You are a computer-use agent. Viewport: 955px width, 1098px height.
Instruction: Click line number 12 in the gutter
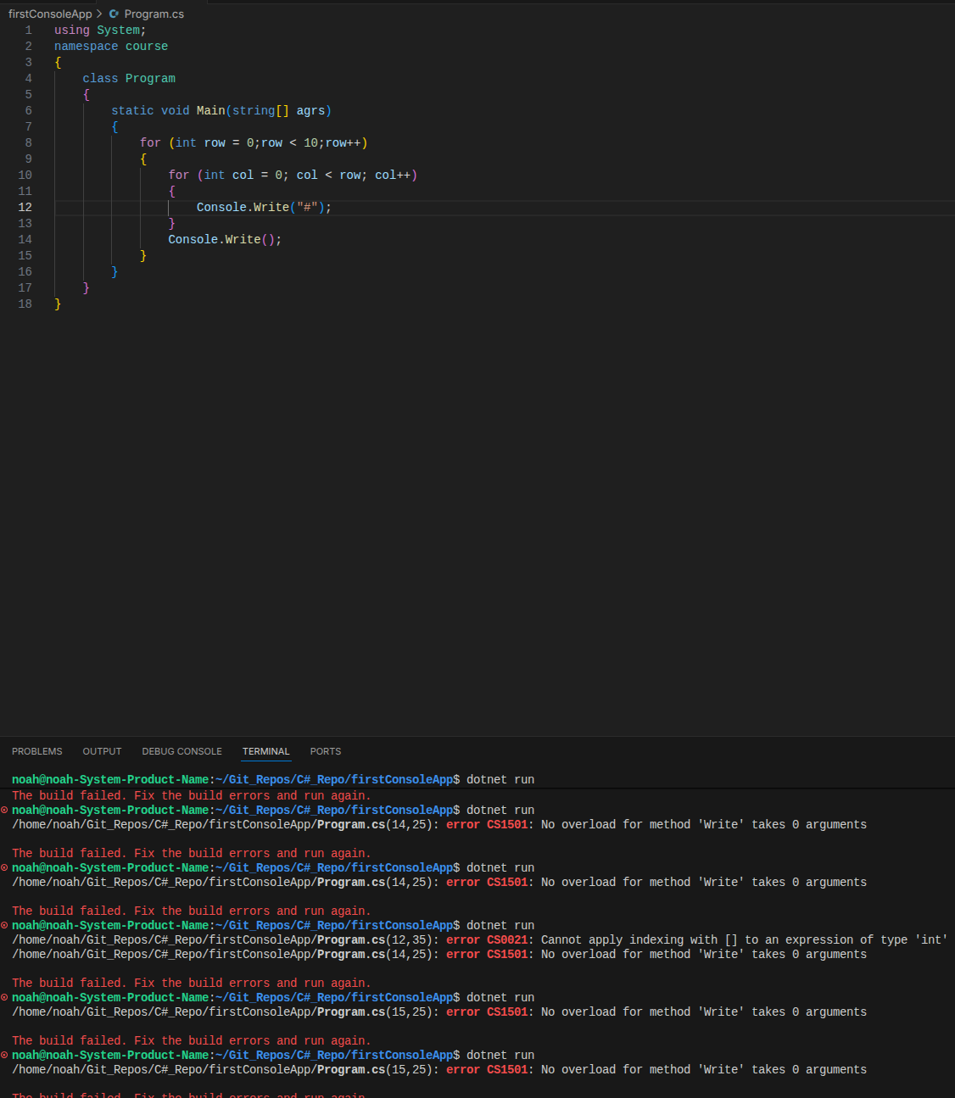click(x=25, y=207)
